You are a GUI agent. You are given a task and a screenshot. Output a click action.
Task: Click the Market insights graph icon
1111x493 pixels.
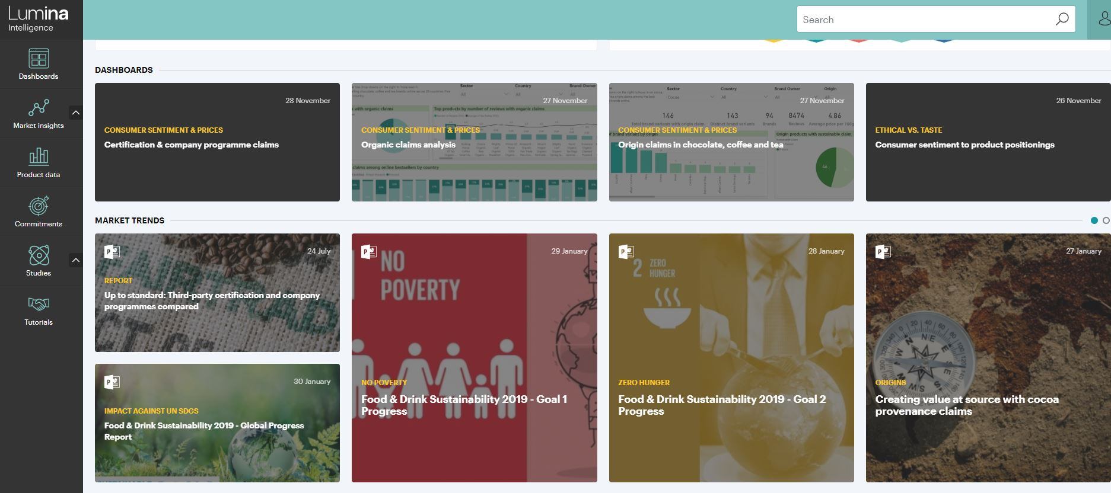39,108
